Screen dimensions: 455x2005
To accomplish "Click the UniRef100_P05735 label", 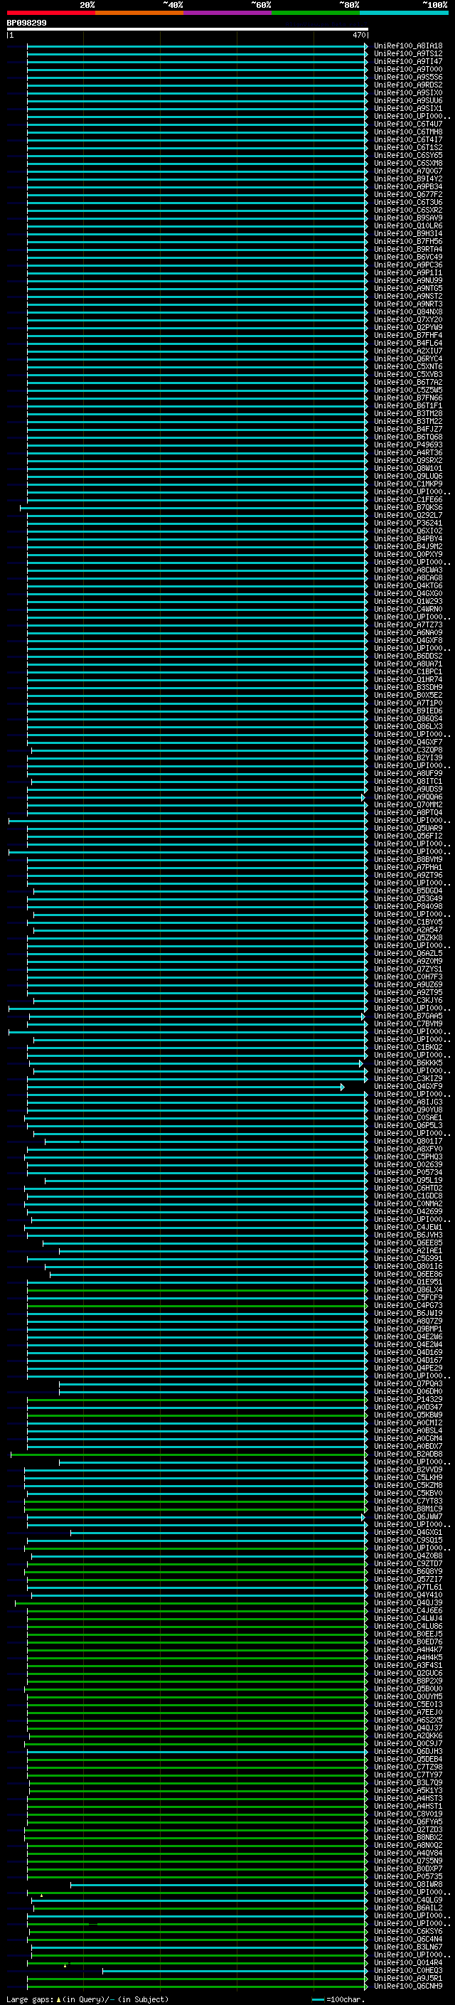I will pos(408,1876).
